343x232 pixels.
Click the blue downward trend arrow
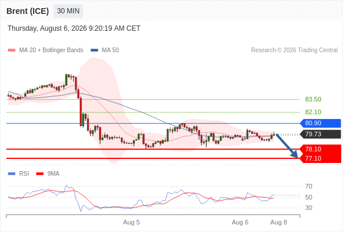tap(287, 146)
